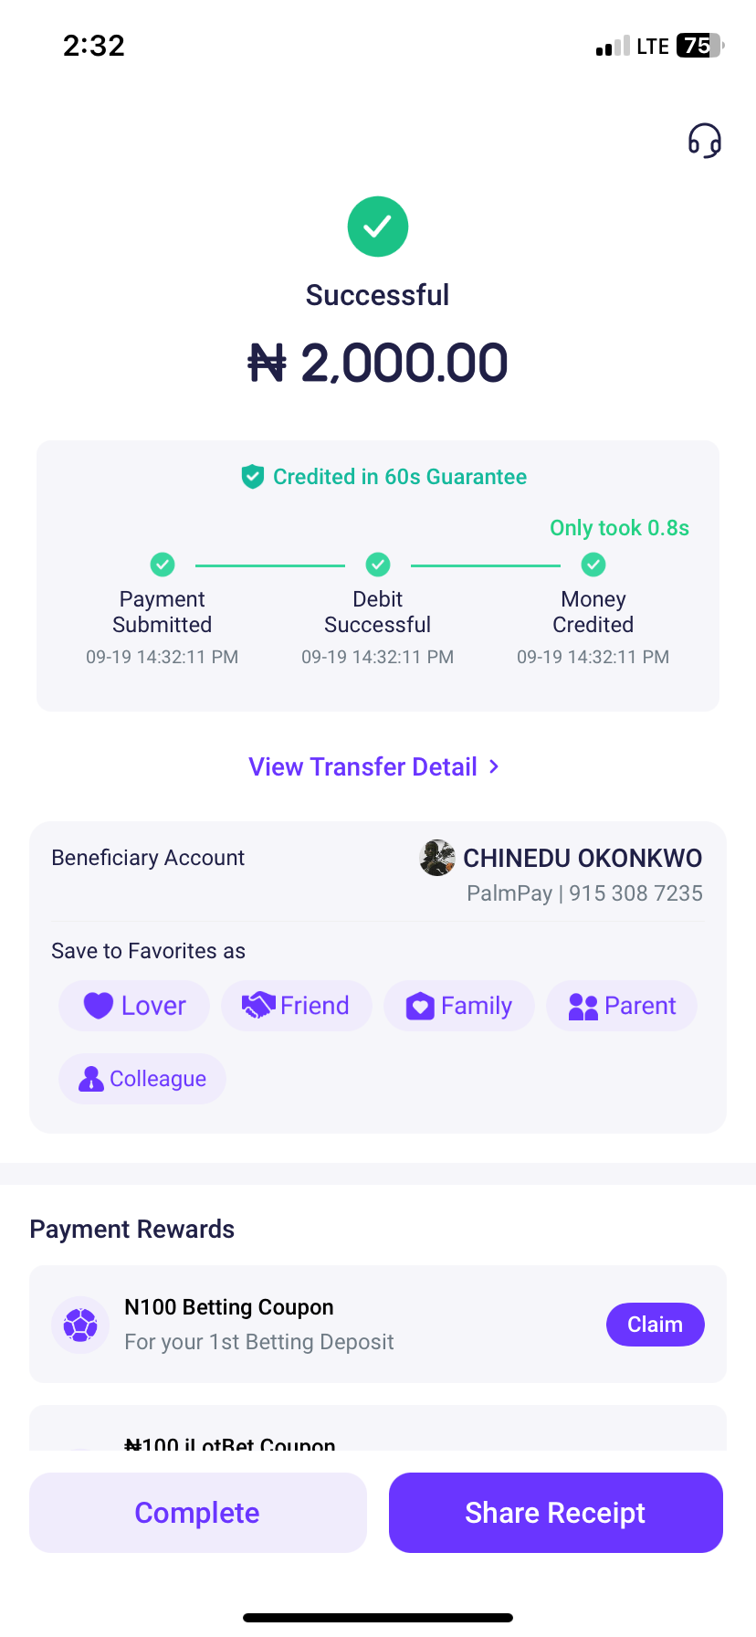
Task: Save beneficiary as Family
Action: (x=458, y=1006)
